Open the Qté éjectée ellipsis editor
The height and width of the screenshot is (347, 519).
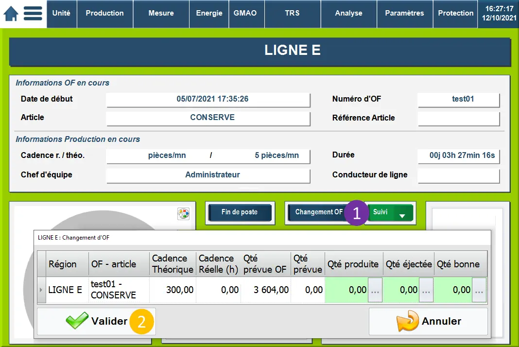coord(426,290)
